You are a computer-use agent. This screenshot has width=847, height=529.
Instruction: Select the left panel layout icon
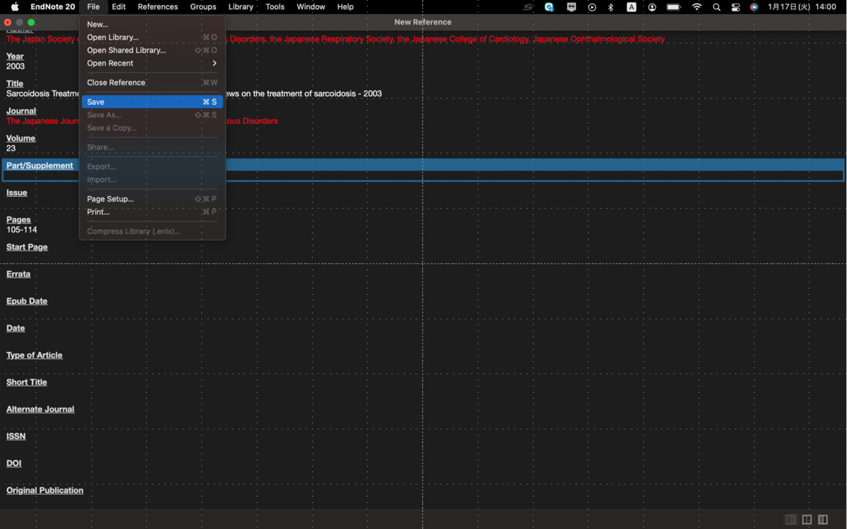click(x=791, y=520)
